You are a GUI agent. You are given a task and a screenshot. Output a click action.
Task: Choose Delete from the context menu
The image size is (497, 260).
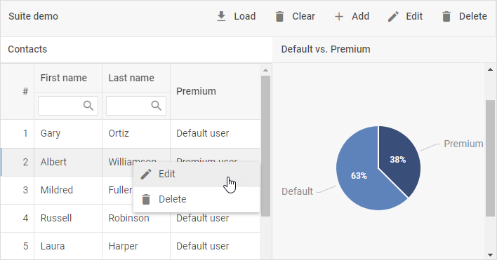click(x=197, y=199)
